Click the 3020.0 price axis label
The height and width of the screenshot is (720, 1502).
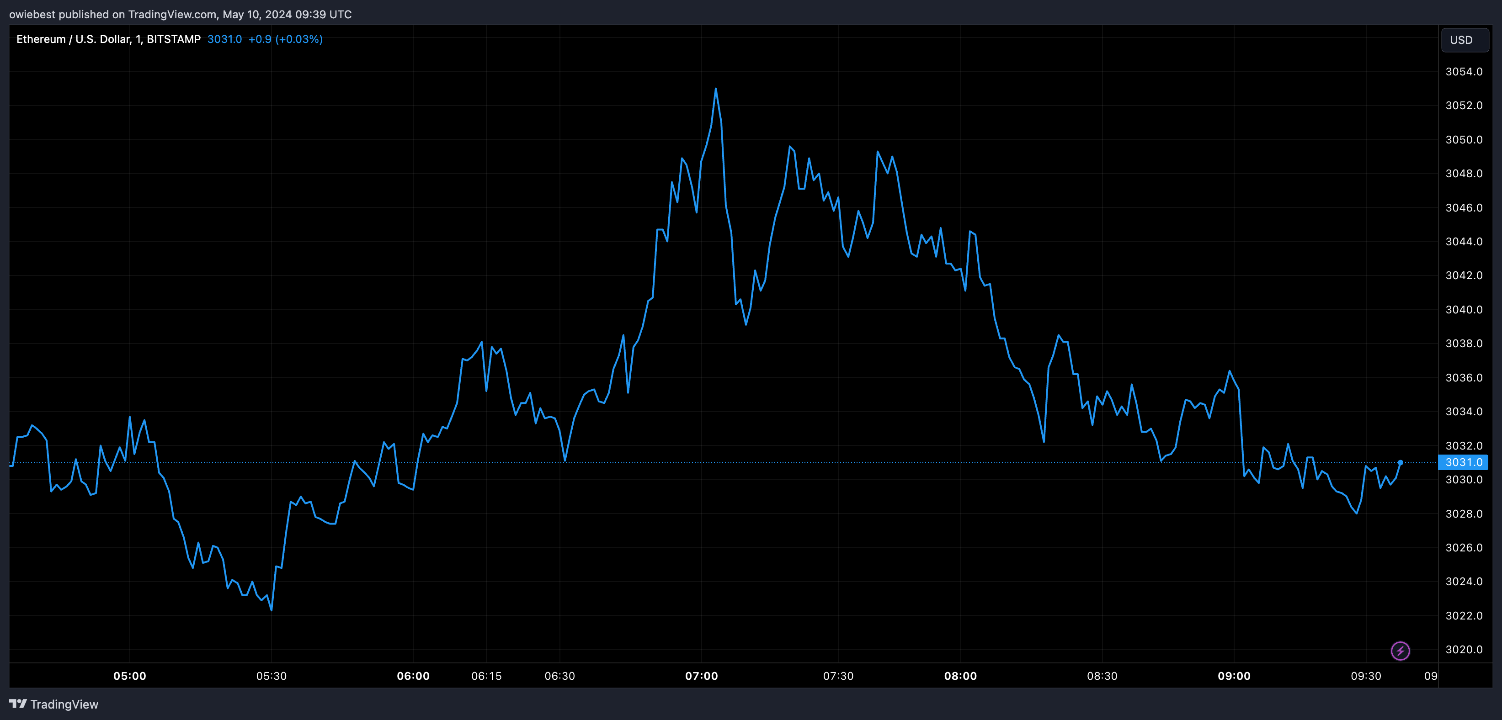tap(1464, 650)
